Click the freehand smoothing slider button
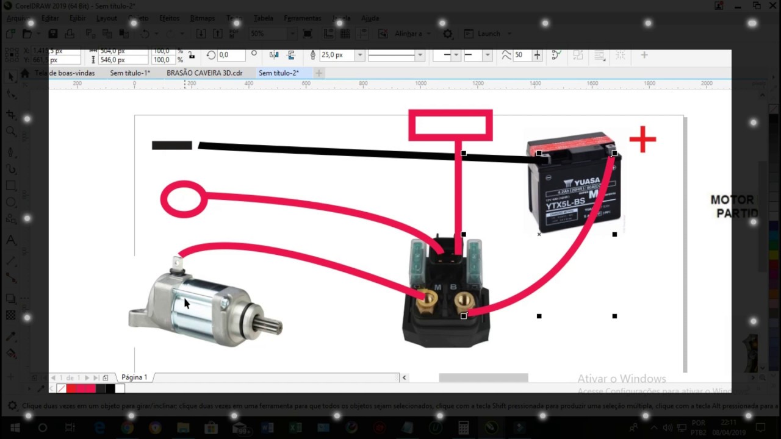Viewport: 781px width, 439px height. point(537,55)
